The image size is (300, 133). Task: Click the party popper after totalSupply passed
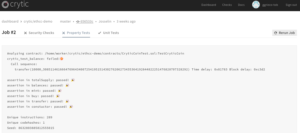click(x=73, y=80)
